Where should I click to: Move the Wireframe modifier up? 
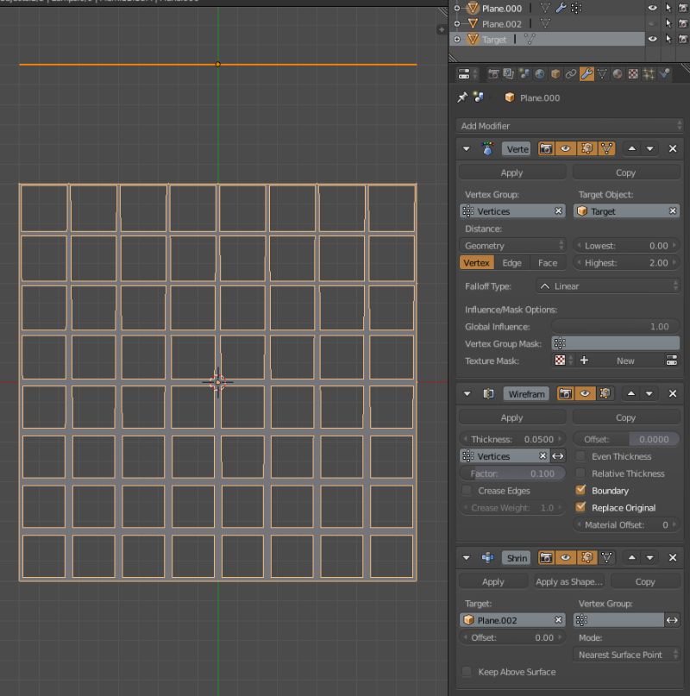(x=631, y=394)
